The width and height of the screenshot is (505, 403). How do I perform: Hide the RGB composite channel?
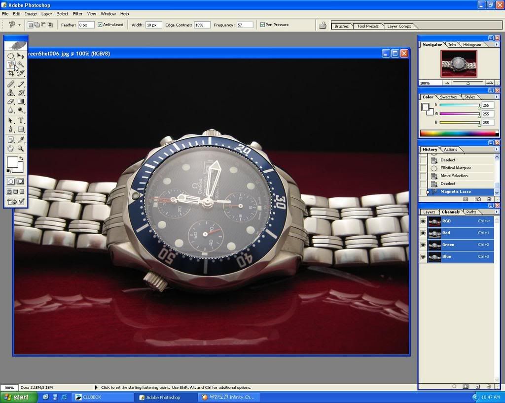point(423,221)
